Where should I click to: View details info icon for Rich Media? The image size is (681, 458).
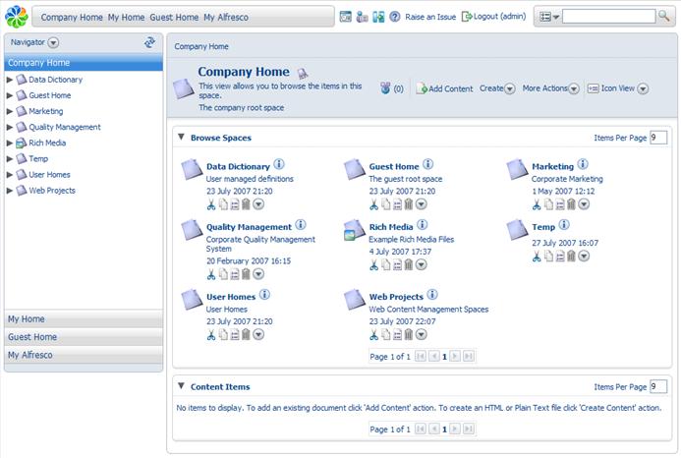tap(423, 225)
